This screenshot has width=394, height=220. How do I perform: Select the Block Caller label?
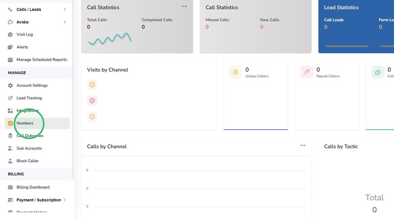27,161
